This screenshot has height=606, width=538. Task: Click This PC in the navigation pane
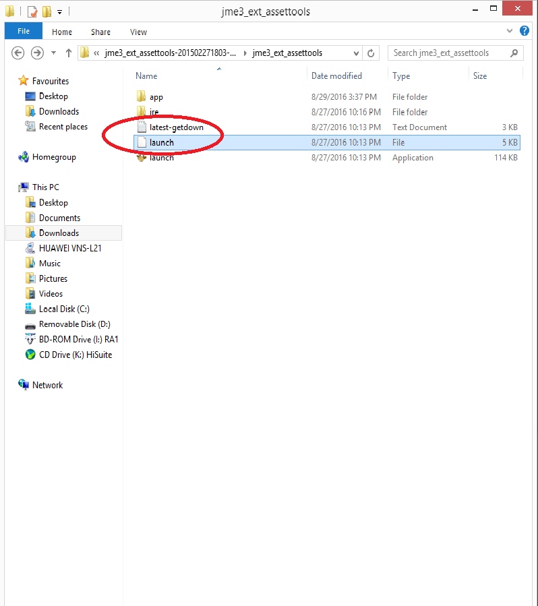coord(46,187)
